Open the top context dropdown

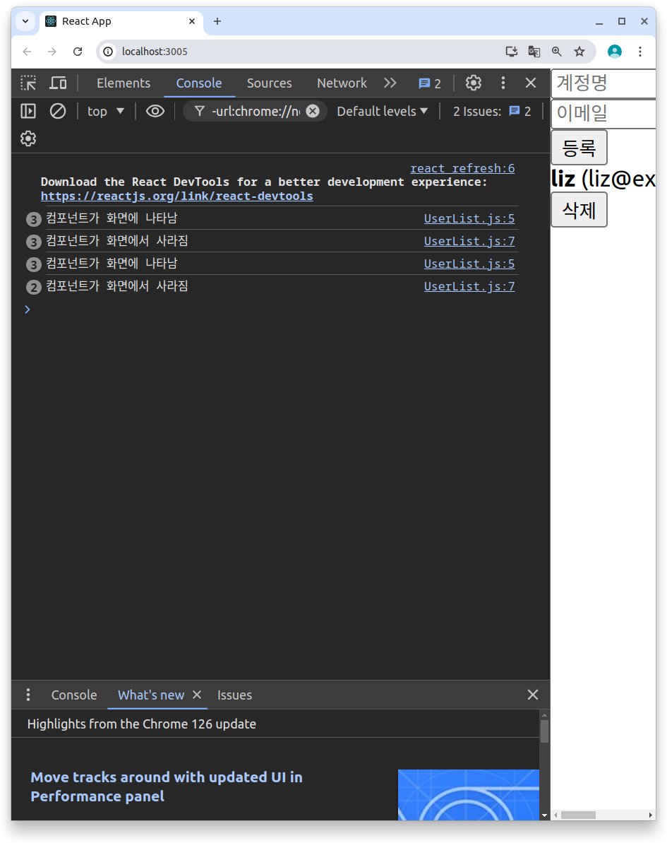point(106,111)
